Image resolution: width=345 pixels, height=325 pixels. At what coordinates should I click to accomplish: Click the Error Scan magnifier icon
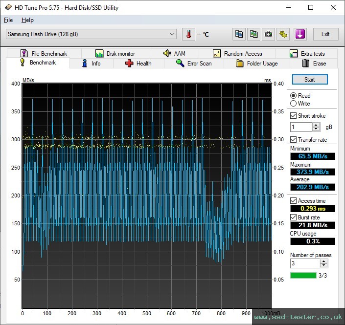tap(180, 63)
